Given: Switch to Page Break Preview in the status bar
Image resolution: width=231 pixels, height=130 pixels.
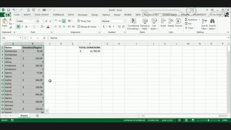Looking at the screenshot, I should 193,120.
